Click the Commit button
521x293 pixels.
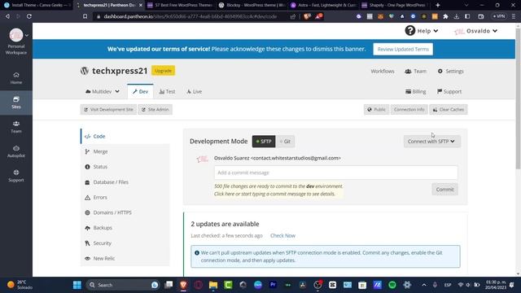tap(444, 190)
